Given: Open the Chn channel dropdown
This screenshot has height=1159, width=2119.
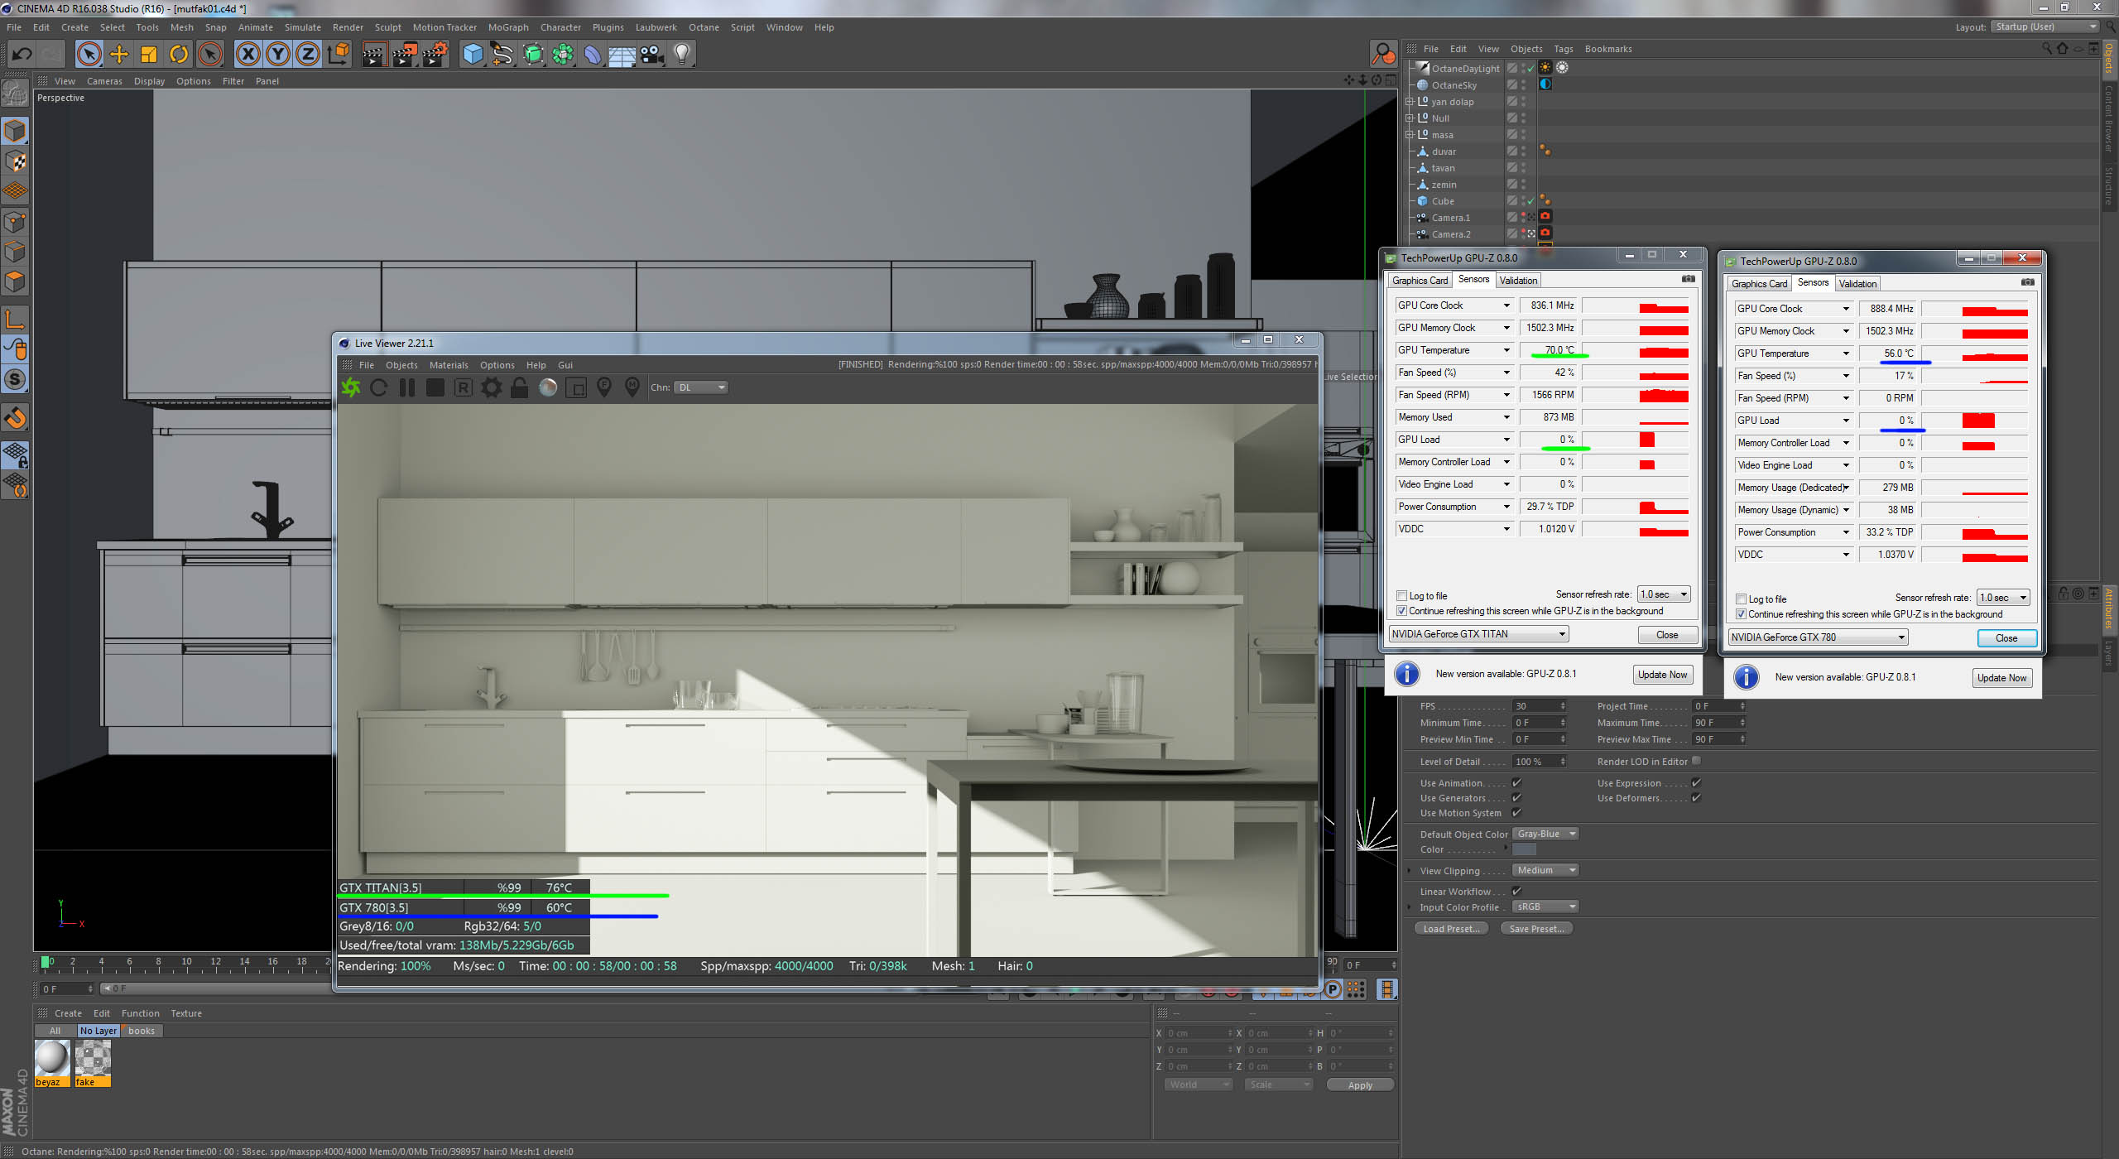Looking at the screenshot, I should point(701,387).
